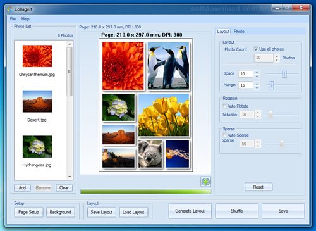The height and width of the screenshot is (231, 316).
Task: Click the jellyfish photo in collage
Action: 178,154
